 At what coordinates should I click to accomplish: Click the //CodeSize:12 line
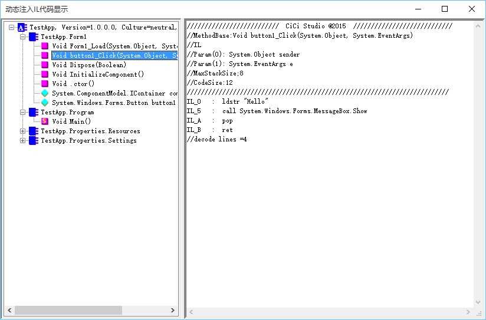tap(210, 83)
